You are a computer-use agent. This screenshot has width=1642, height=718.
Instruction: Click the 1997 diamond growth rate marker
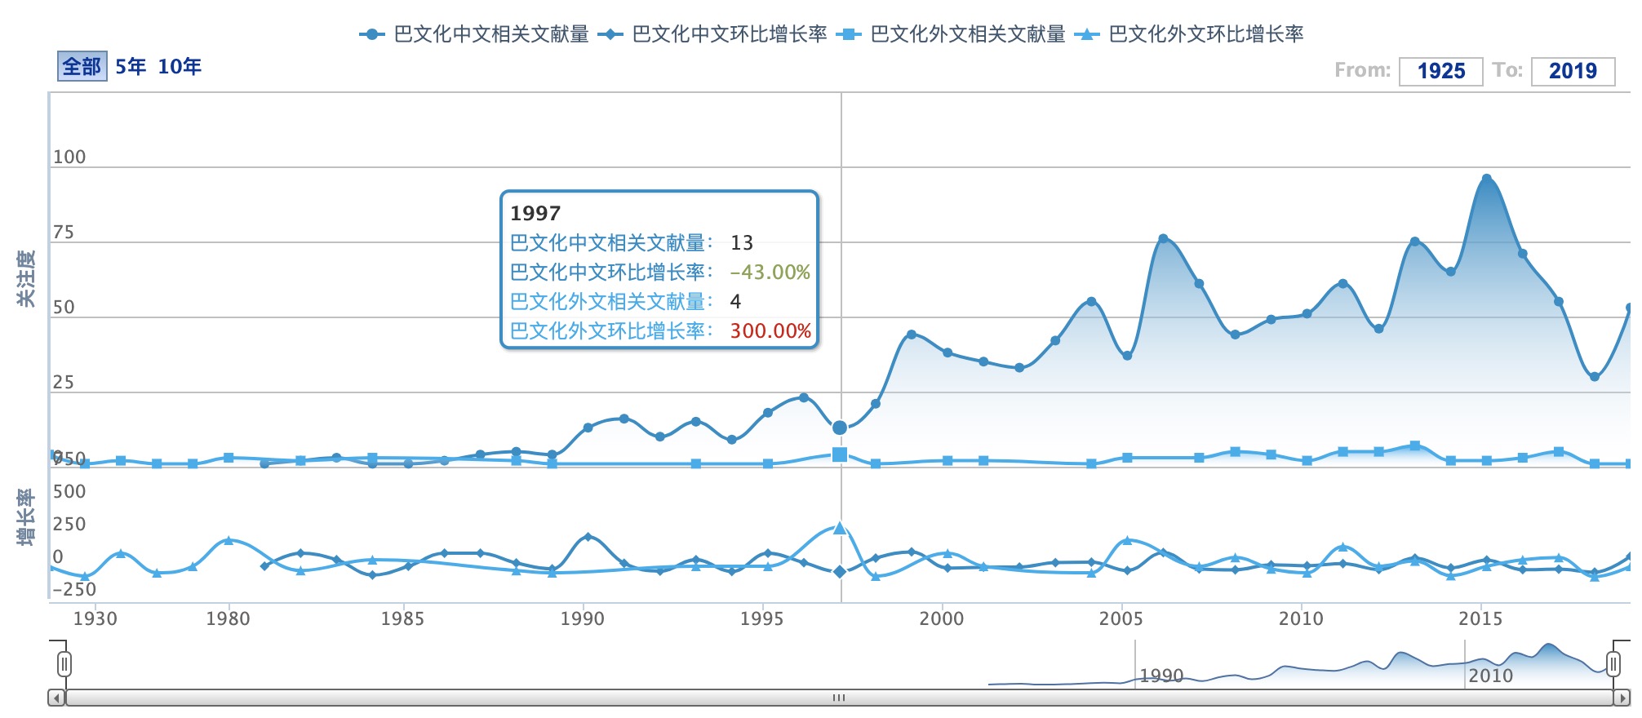[x=840, y=572]
